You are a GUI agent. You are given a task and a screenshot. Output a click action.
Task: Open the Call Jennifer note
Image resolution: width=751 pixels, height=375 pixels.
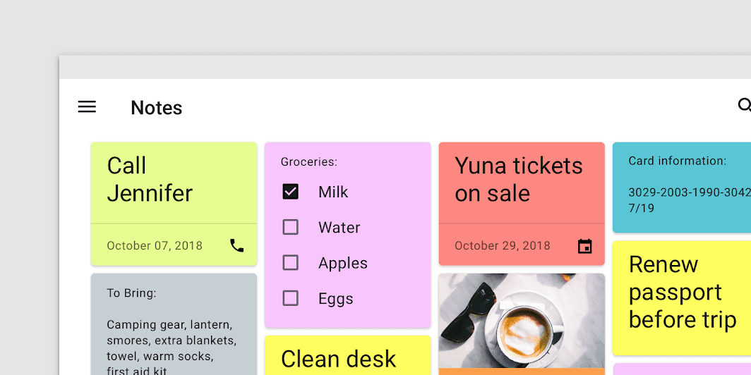pos(174,204)
